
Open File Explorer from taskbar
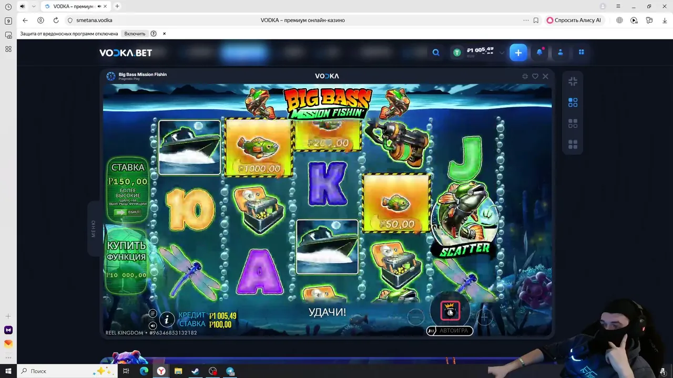point(178,371)
